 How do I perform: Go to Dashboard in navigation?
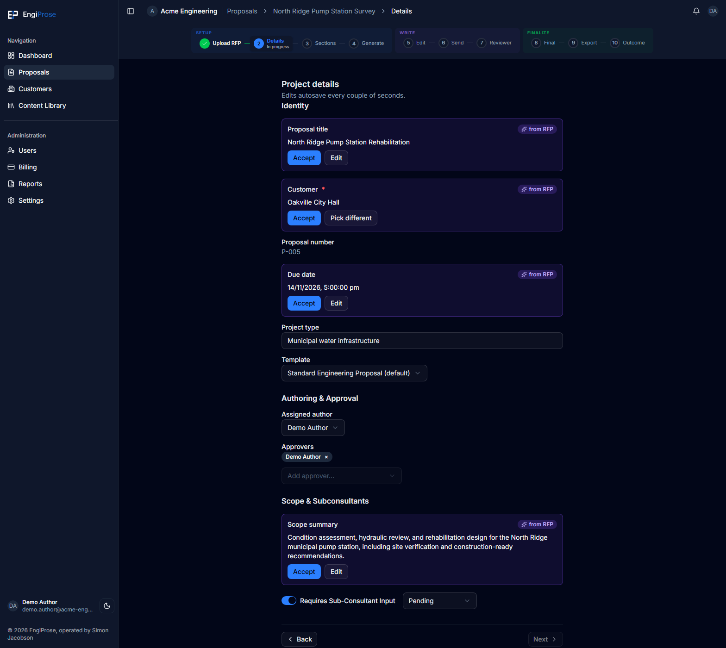coord(59,56)
